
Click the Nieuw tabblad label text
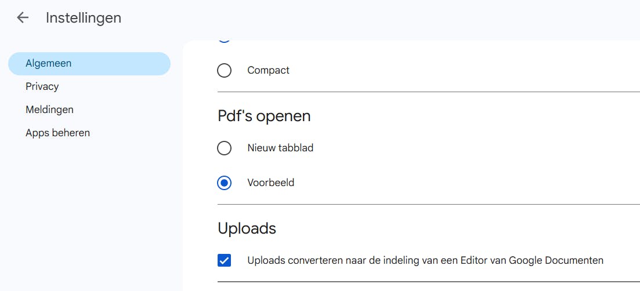click(280, 148)
